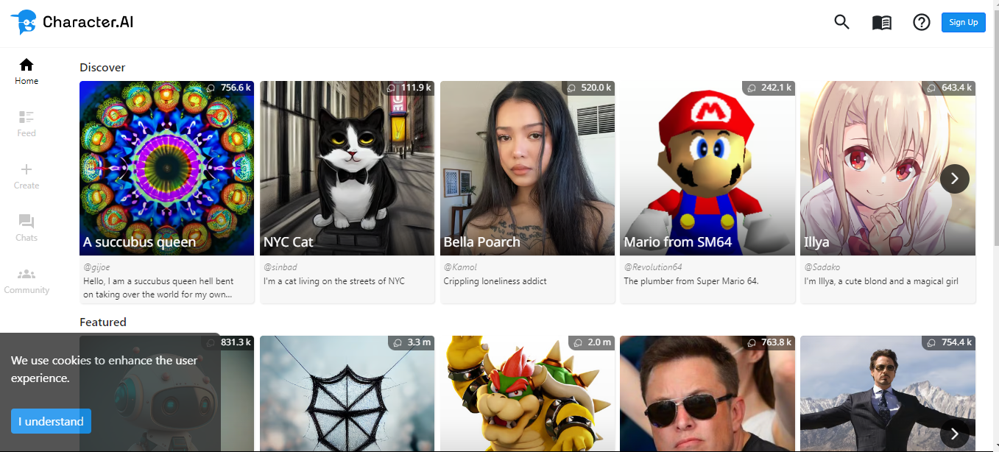Open the book guide icon
This screenshot has height=452, width=999.
[882, 23]
